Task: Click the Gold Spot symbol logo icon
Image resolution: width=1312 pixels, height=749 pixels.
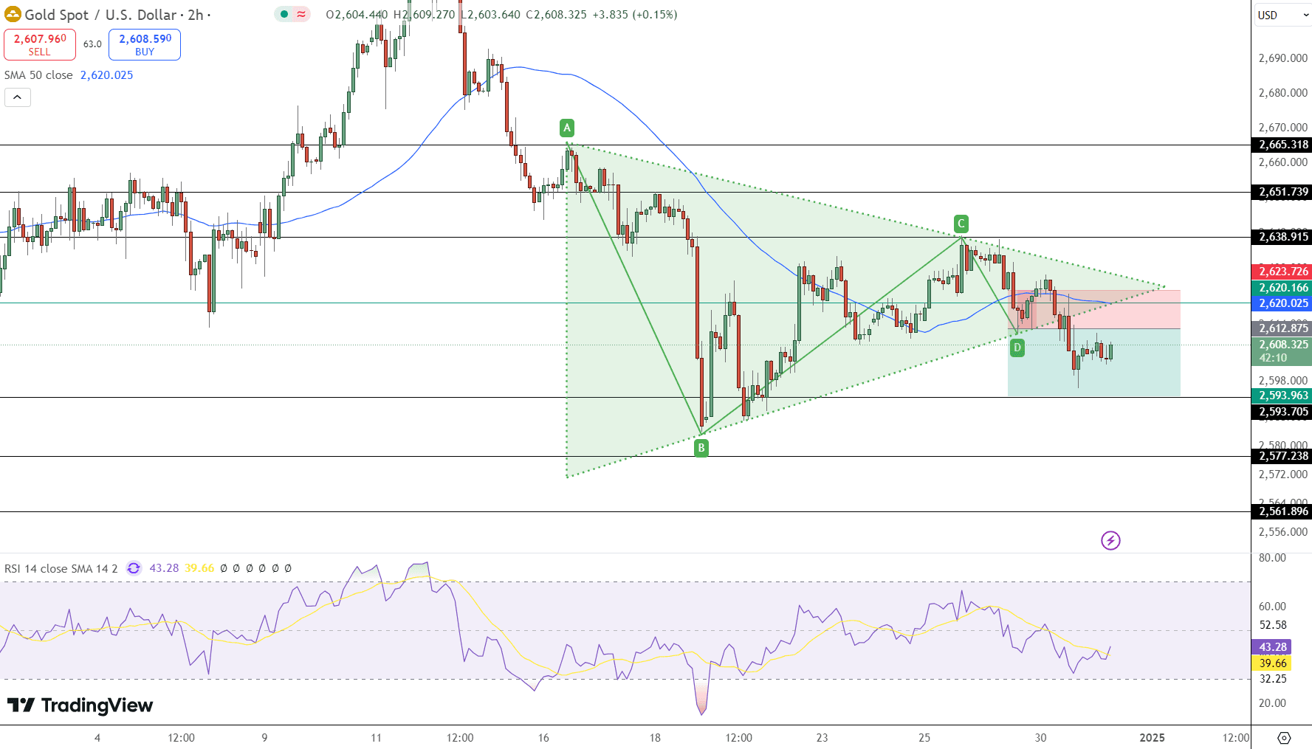Action: point(13,14)
